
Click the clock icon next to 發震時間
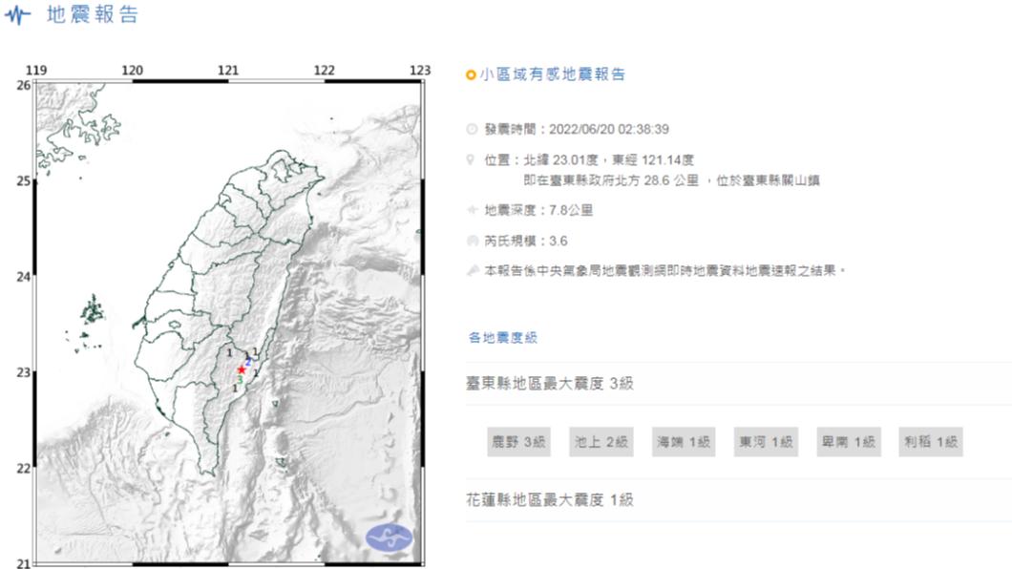point(472,129)
